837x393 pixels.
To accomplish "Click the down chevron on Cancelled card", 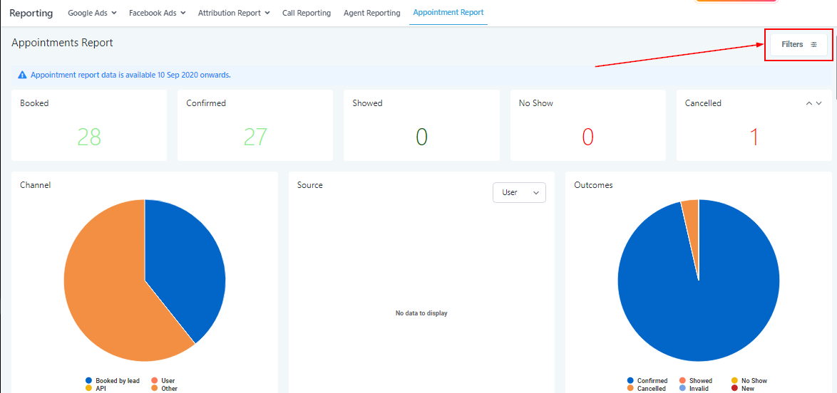I will click(x=819, y=103).
